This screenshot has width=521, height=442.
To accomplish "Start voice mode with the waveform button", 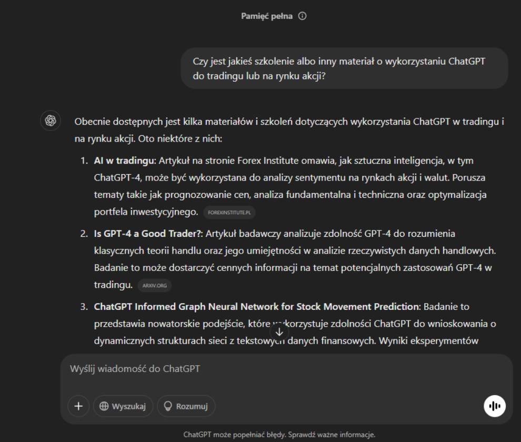I will pyautogui.click(x=494, y=406).
